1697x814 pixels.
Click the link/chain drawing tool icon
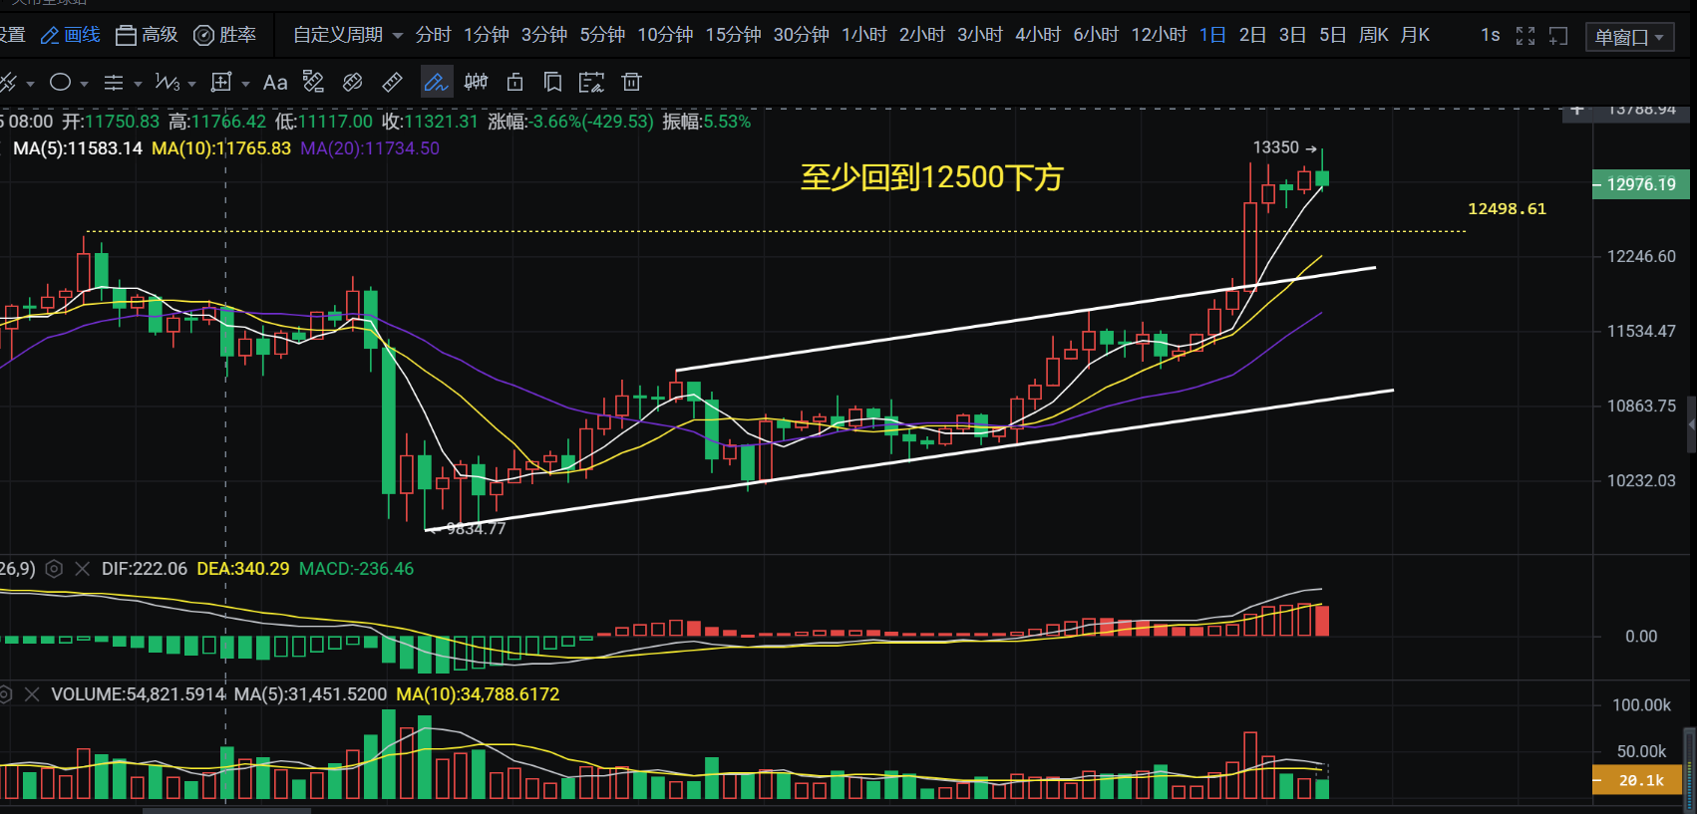(x=352, y=83)
